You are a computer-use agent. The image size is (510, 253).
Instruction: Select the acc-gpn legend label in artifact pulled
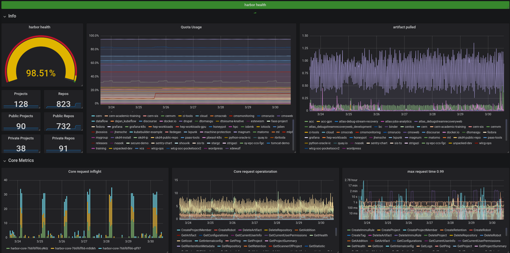pyautogui.click(x=326, y=122)
